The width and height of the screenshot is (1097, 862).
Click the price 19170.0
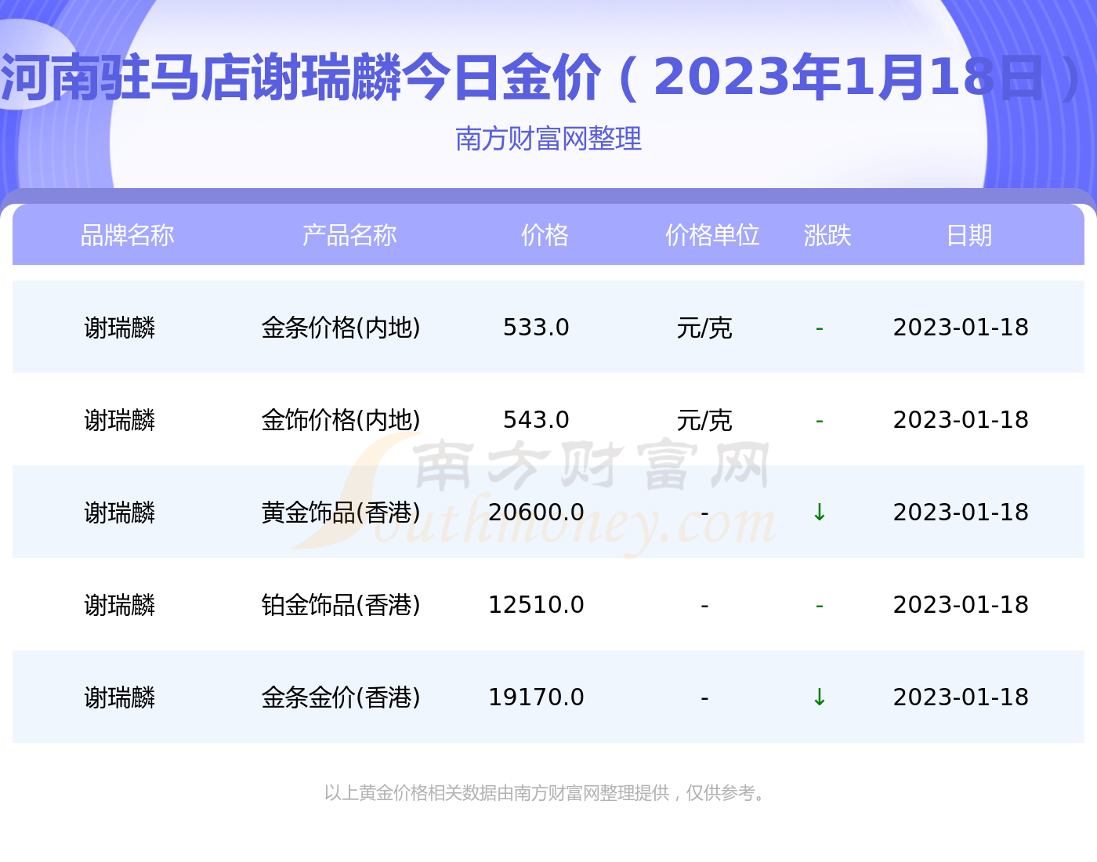(x=536, y=697)
